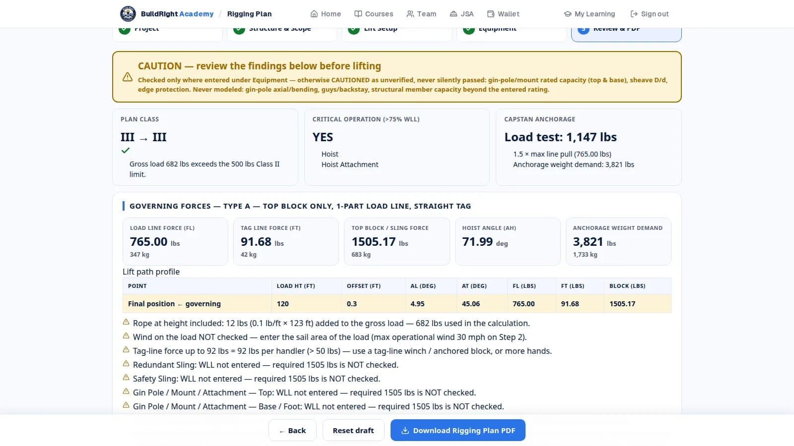Click the Rigging Plan breadcrumb
Screen dimensions: 794x446
249,14
